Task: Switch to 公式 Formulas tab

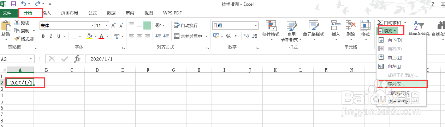Action: pyautogui.click(x=92, y=13)
